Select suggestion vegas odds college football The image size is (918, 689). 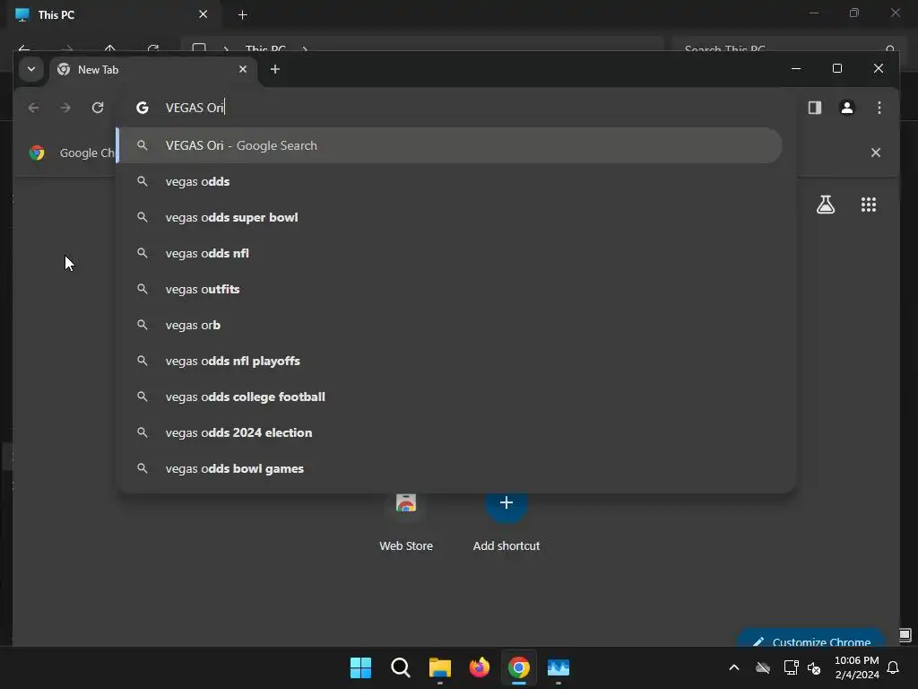[x=450, y=397]
